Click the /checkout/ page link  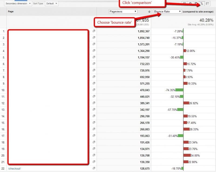(x=14, y=169)
